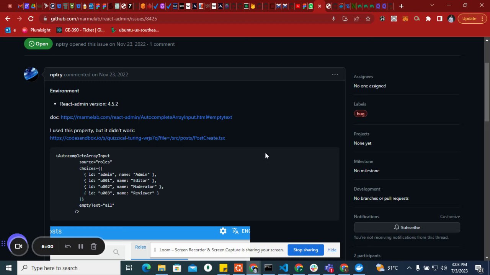
Task: Click the Update browser button
Action: click(472, 19)
